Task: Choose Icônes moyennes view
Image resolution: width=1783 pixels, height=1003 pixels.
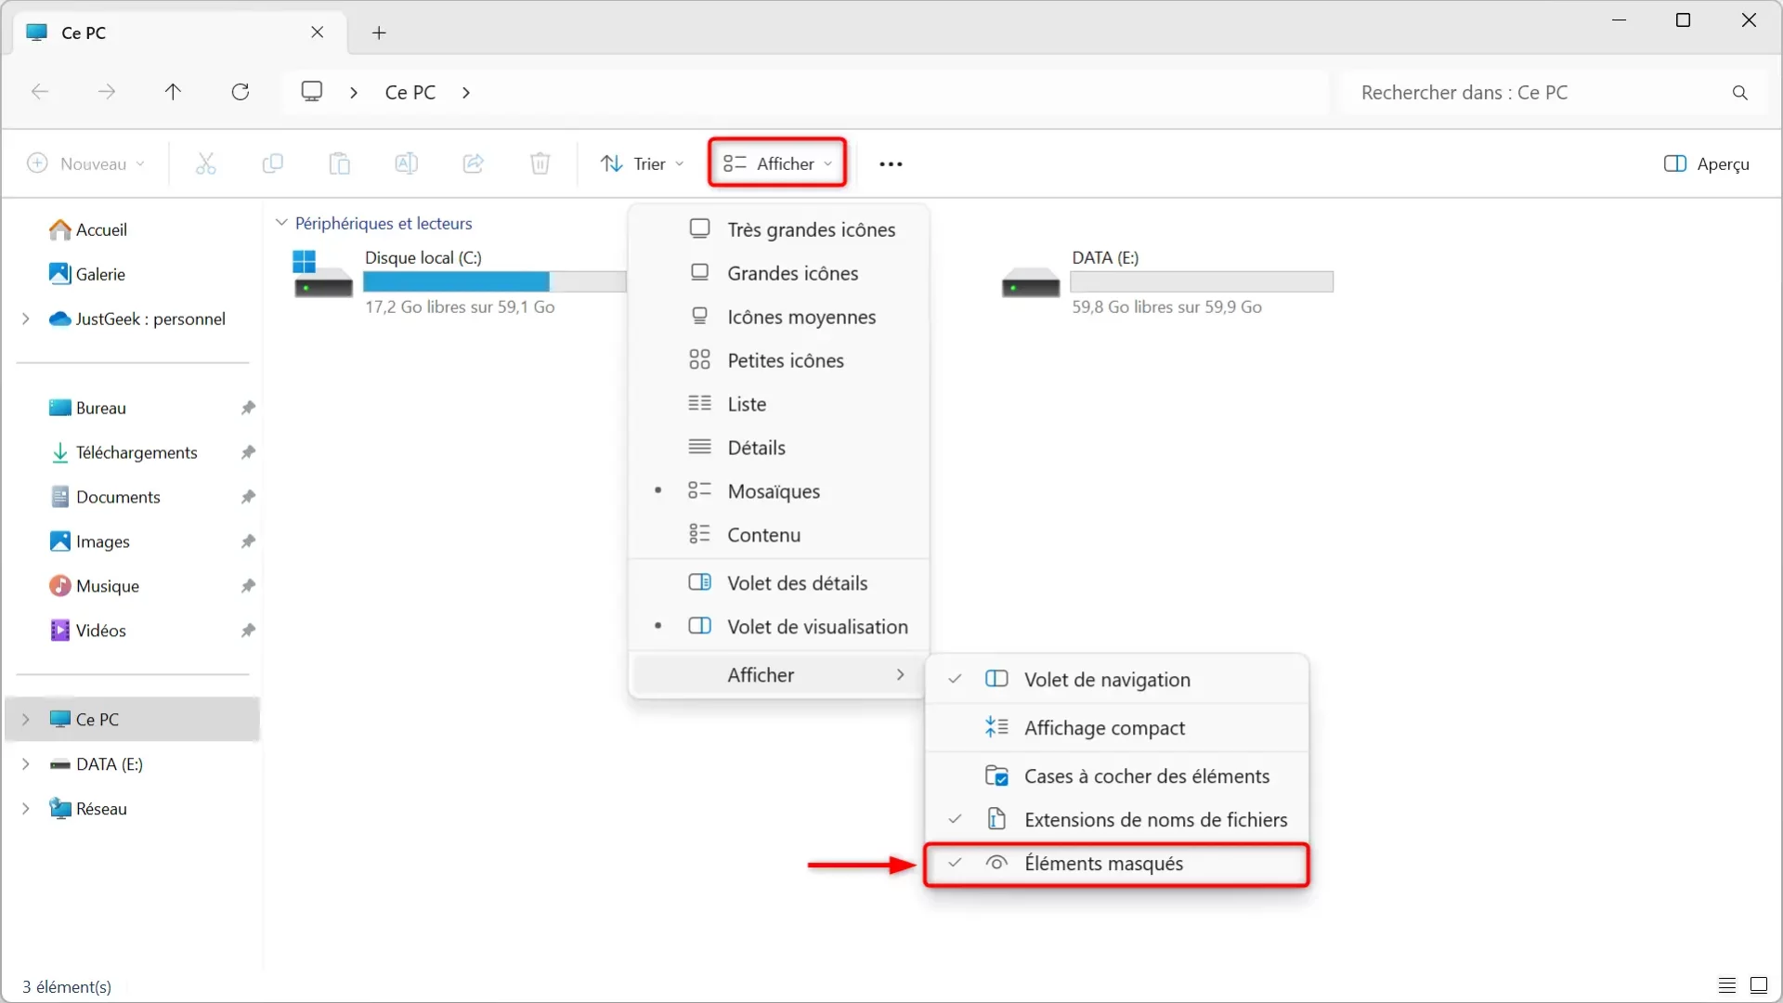Action: coord(779,317)
